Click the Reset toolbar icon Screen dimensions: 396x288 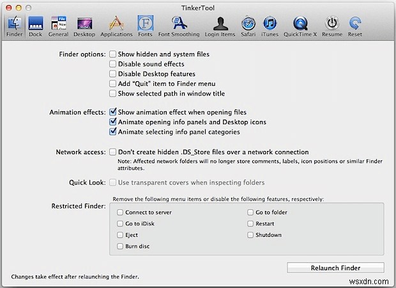tap(355, 27)
